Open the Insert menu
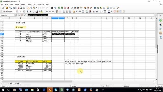 tap(17, 5)
